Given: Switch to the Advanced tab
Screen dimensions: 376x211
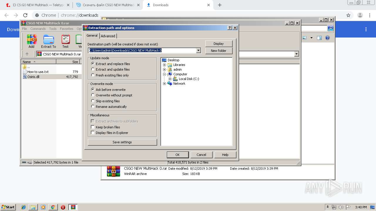Looking at the screenshot, I should pyautogui.click(x=108, y=36).
